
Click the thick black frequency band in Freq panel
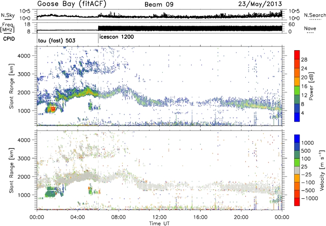[190, 28]
